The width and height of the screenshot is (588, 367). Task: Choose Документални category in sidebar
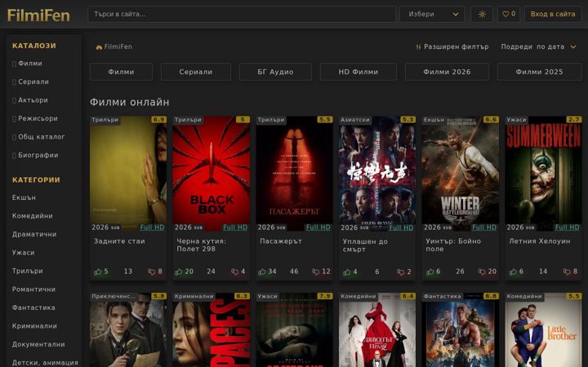click(x=38, y=344)
